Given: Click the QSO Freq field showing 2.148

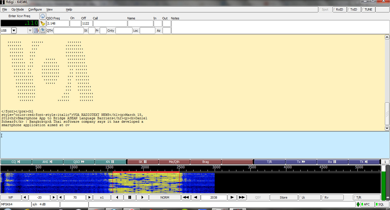Looking at the screenshot, I should 58,23.
